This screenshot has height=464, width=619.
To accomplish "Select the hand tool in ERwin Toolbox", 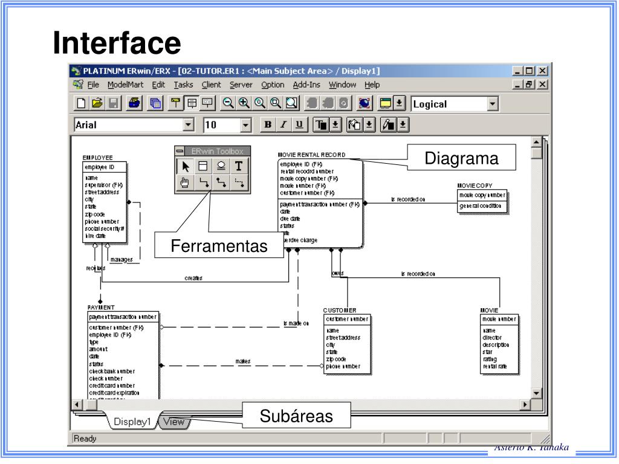I will coord(185,182).
